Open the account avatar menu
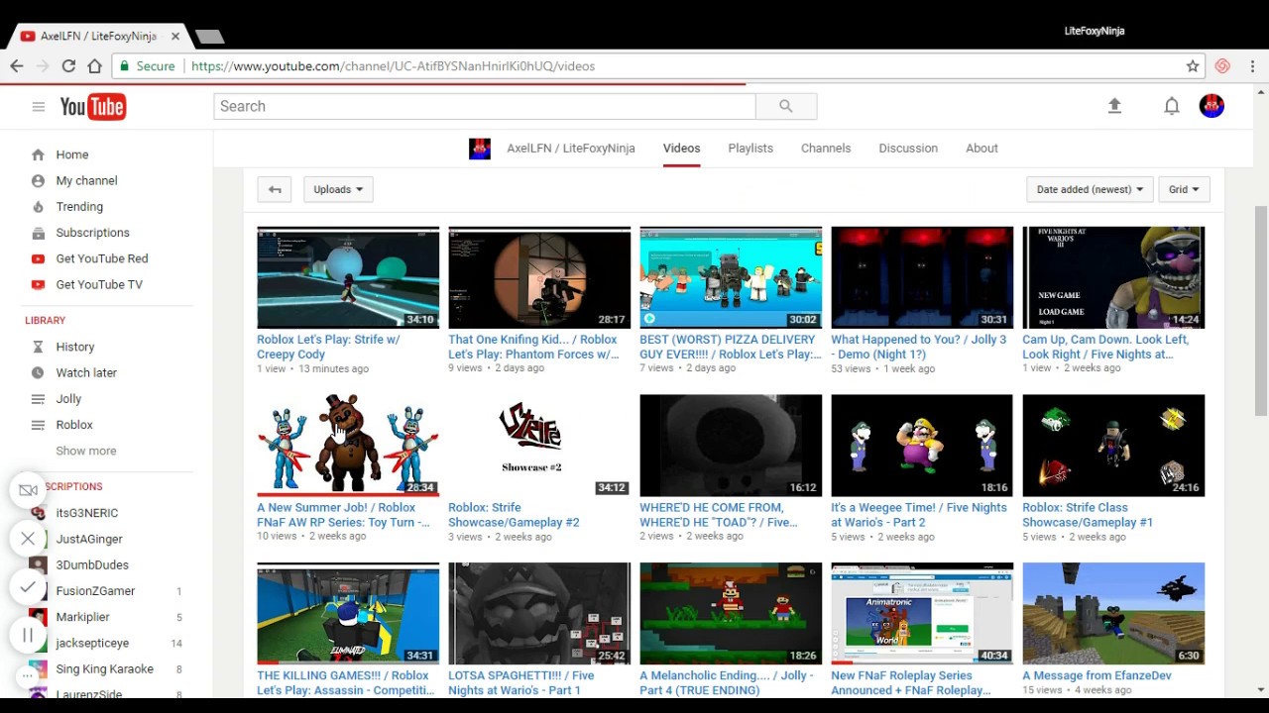The width and height of the screenshot is (1269, 713). coord(1211,105)
